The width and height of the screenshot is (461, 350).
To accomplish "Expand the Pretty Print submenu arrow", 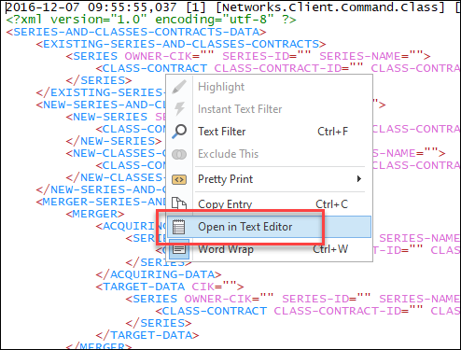I will pos(359,179).
